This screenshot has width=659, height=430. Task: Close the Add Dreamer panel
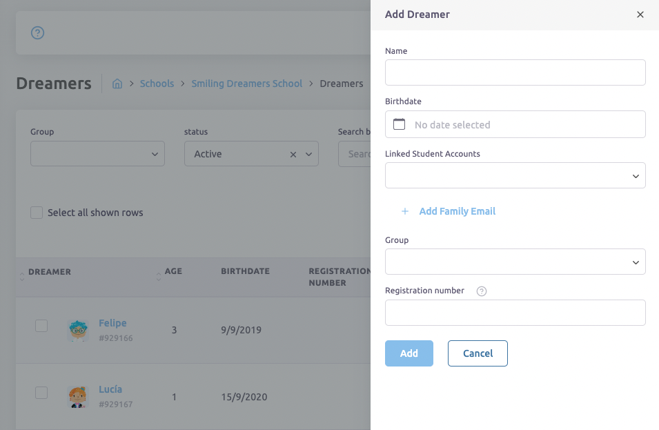[x=640, y=14]
